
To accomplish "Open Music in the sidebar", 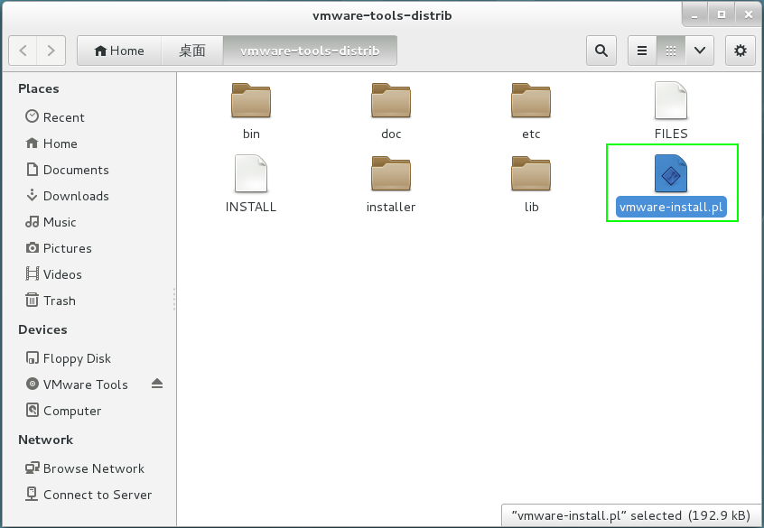I will click(51, 222).
